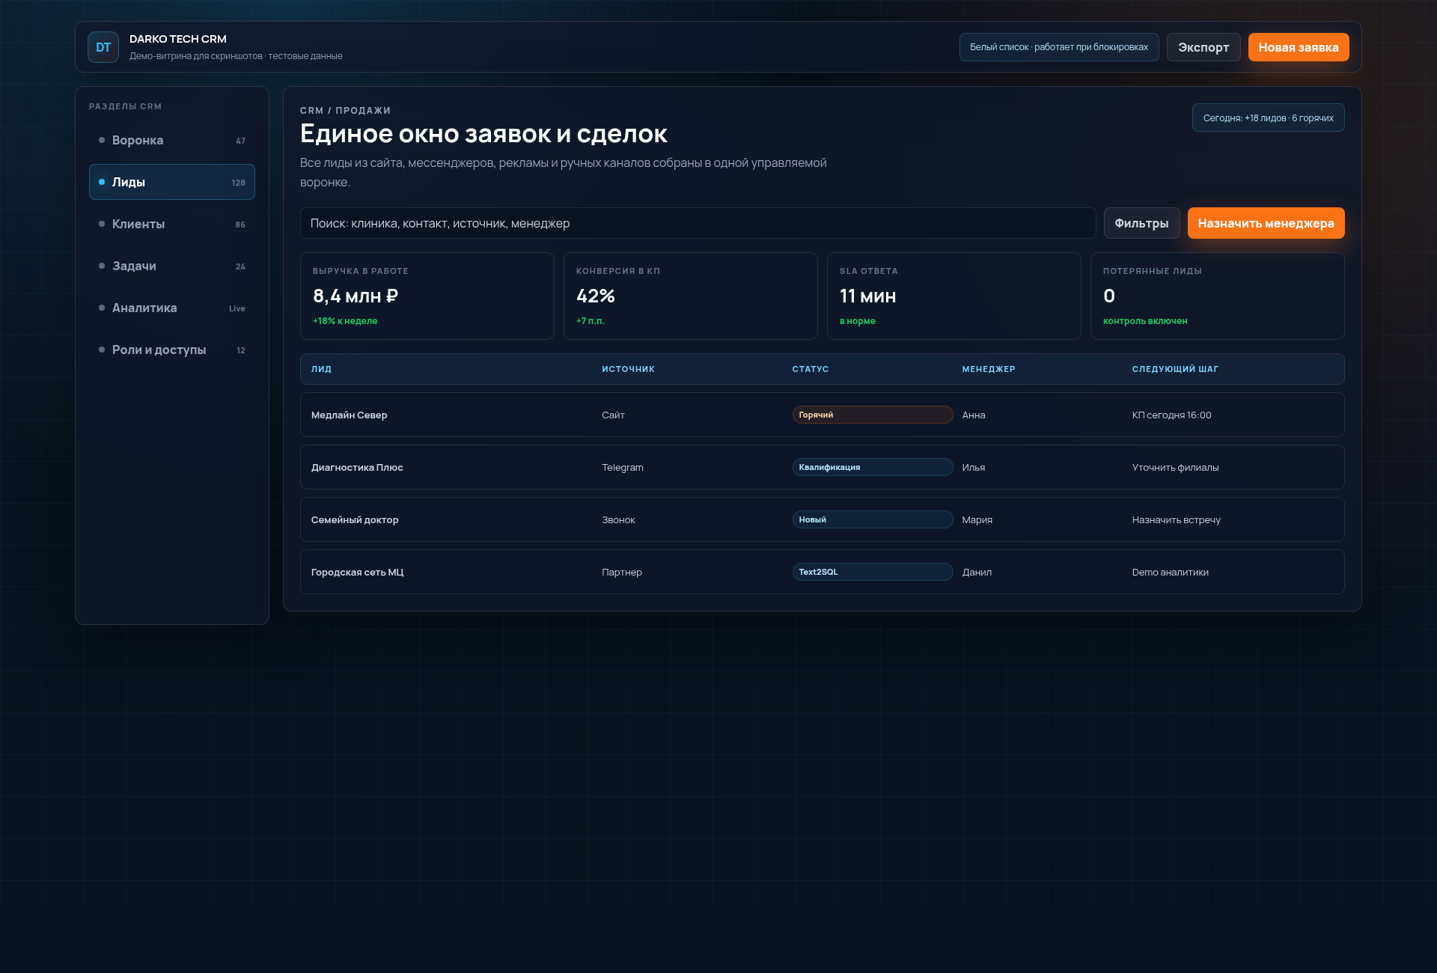Open the Диагностика Плюс lead
This screenshot has height=973, width=1437.
(823, 467)
